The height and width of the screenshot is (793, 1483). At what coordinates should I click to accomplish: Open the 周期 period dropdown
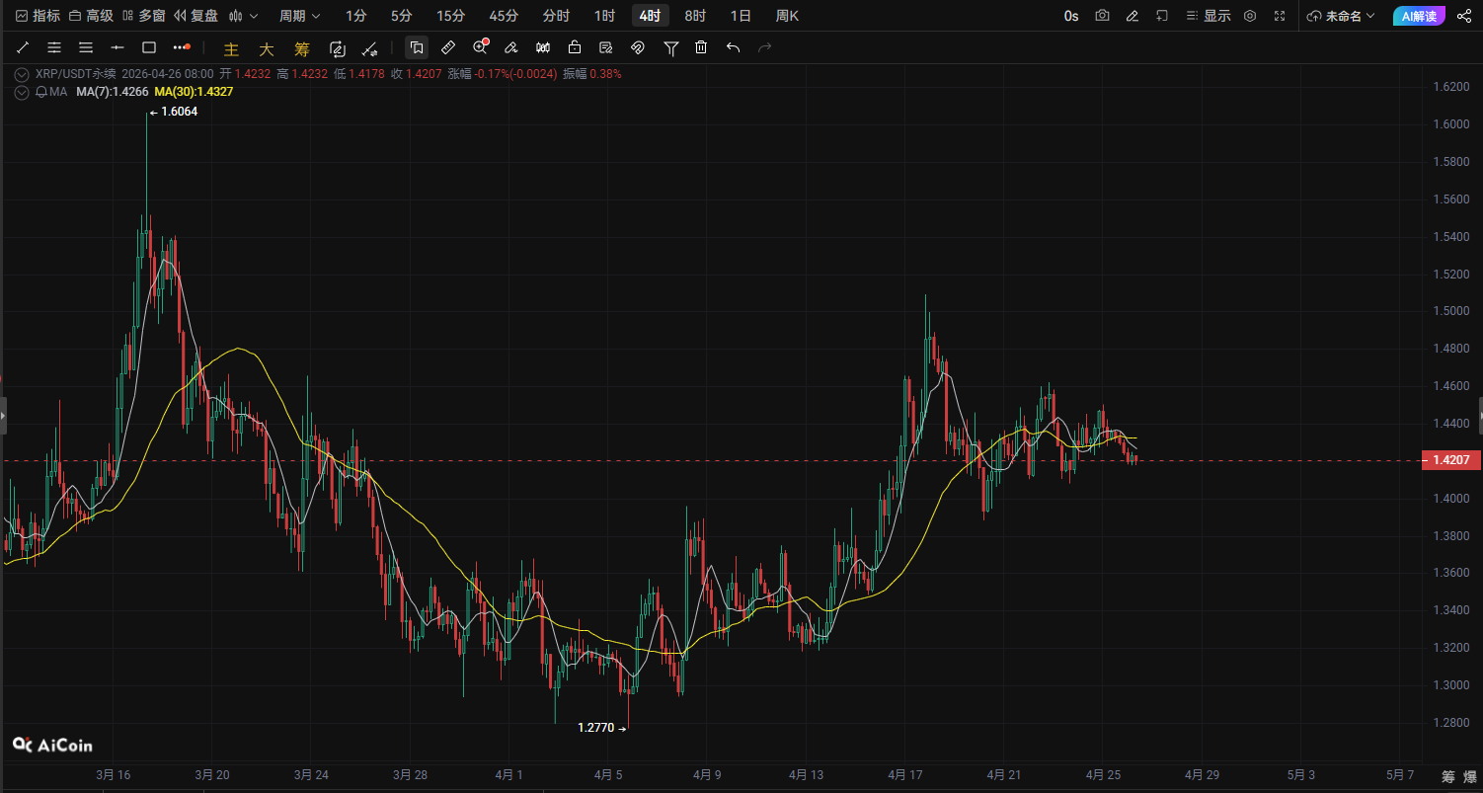(x=299, y=16)
